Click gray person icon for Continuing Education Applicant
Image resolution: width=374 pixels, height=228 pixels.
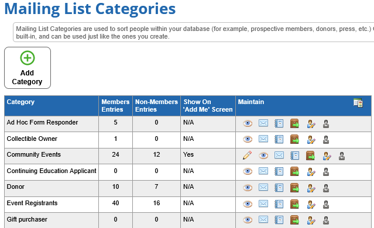(x=326, y=172)
